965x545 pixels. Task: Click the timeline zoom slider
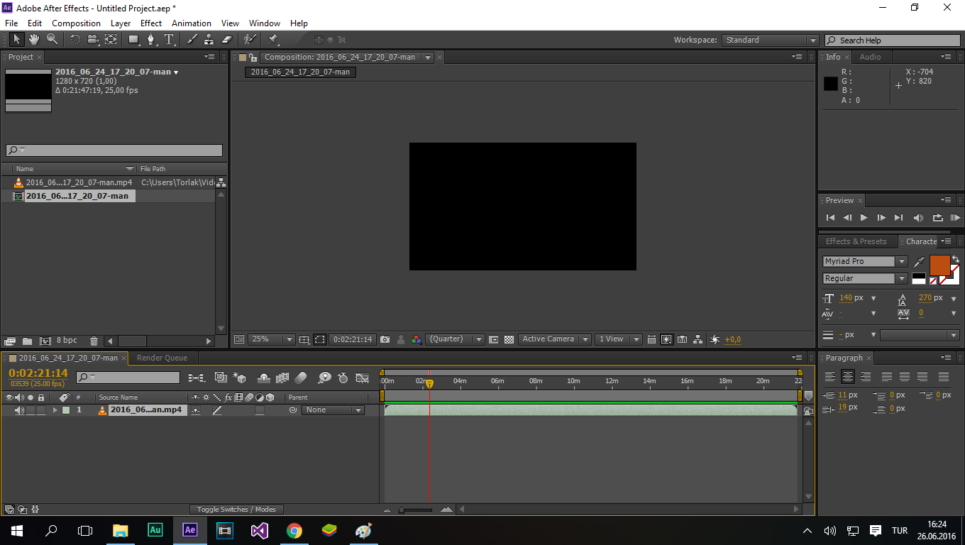click(416, 510)
